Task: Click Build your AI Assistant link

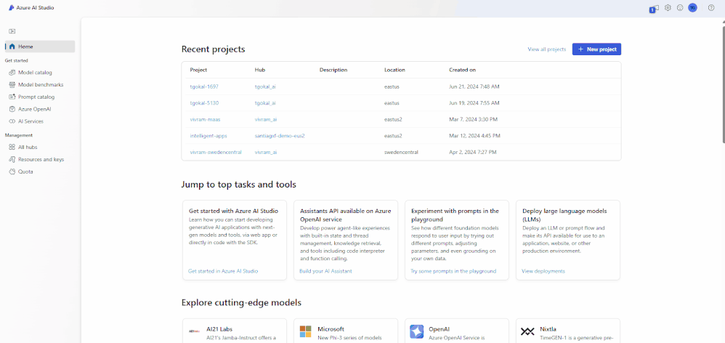Action: tap(325, 271)
